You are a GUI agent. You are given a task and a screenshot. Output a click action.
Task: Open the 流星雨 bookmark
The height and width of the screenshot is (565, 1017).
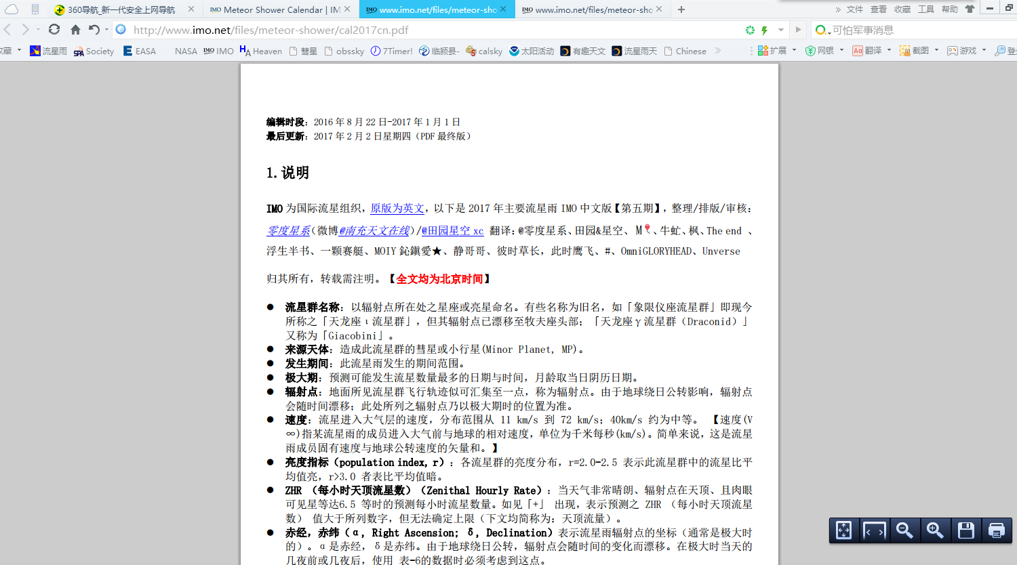[x=49, y=51]
